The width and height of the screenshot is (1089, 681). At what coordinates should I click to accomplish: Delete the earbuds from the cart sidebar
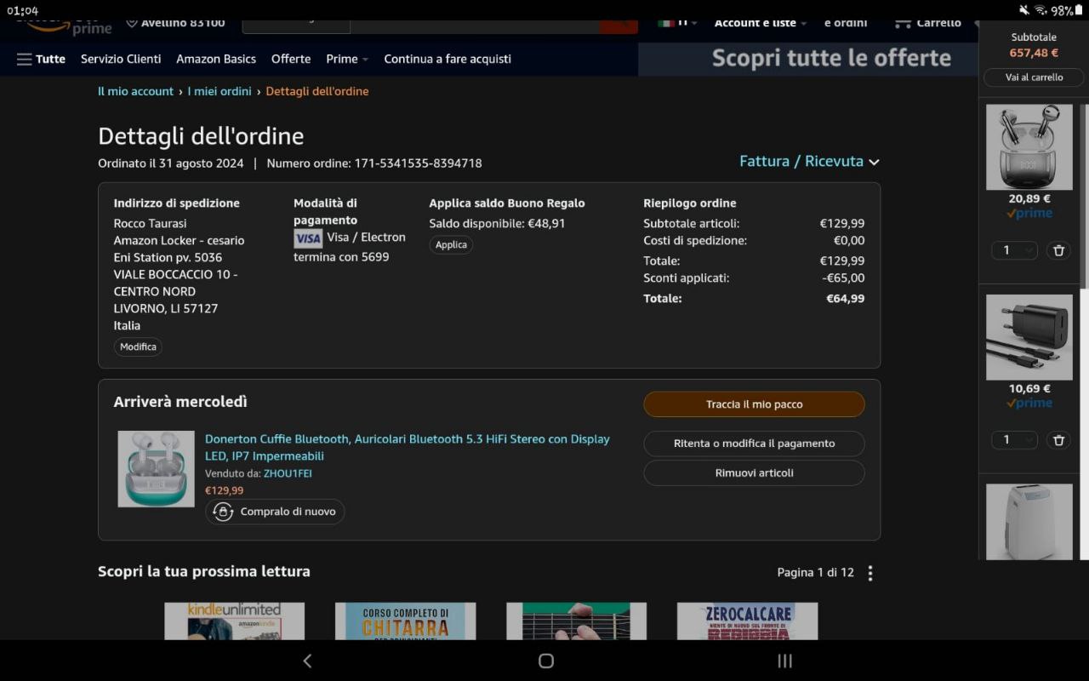[1058, 250]
